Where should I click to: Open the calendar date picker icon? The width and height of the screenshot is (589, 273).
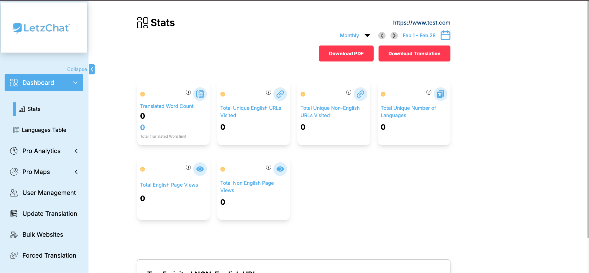pyautogui.click(x=445, y=35)
